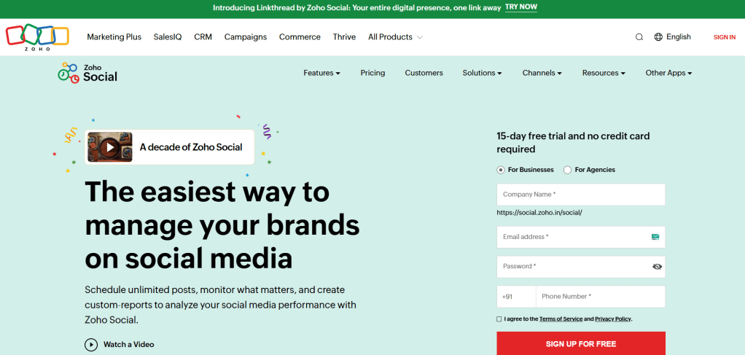745x355 pixels.
Task: Go to the Customers page
Action: coord(424,73)
